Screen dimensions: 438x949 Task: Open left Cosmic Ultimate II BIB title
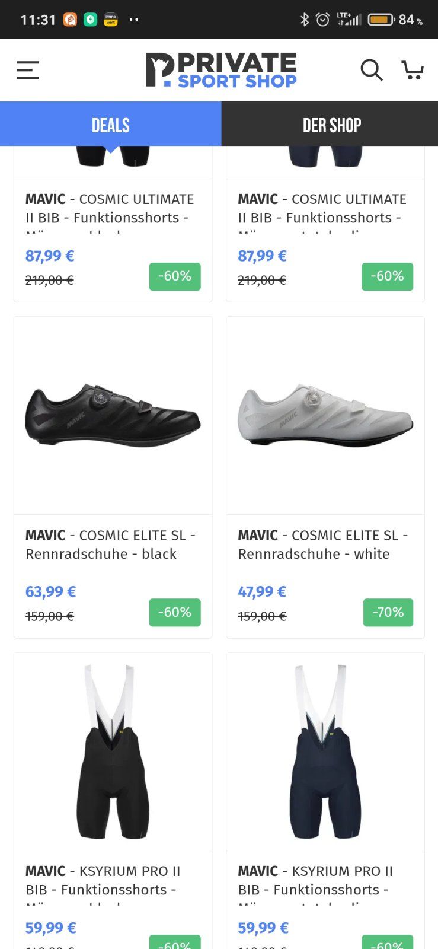tap(110, 209)
